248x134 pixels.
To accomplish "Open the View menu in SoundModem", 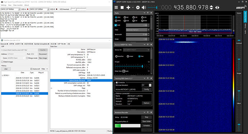I will (10, 5).
